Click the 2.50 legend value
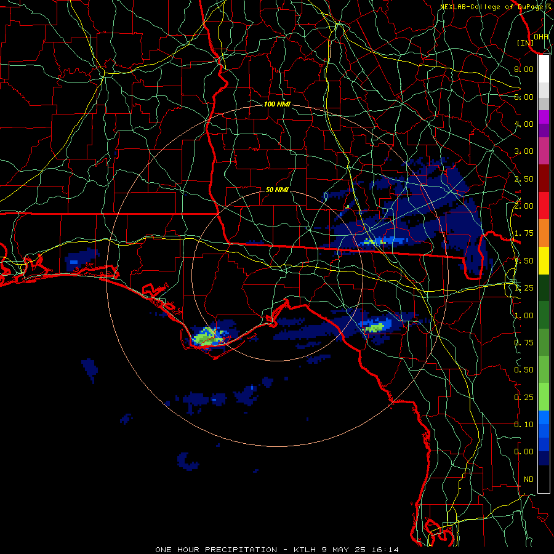 coord(524,179)
